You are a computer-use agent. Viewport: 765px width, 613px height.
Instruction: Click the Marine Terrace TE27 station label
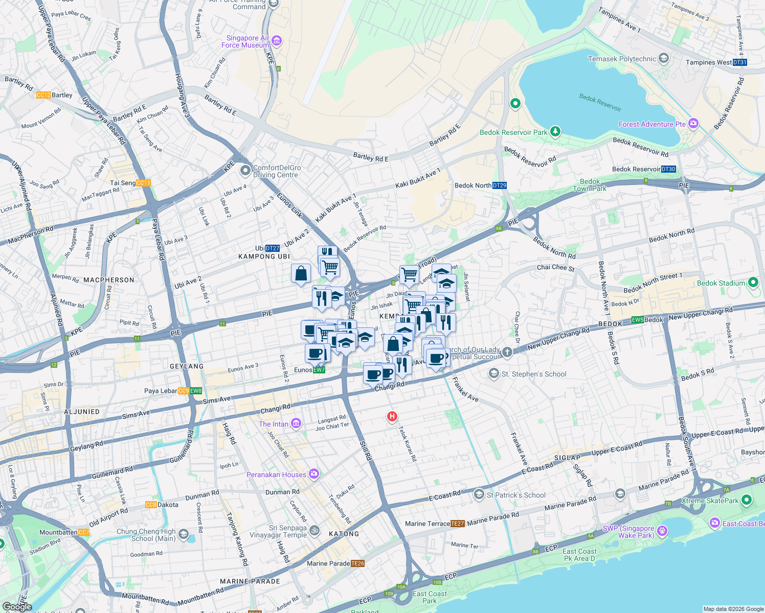click(435, 524)
